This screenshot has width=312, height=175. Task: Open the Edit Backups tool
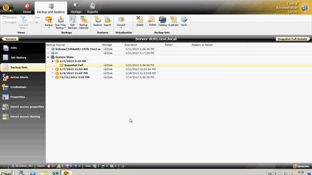click(73, 22)
